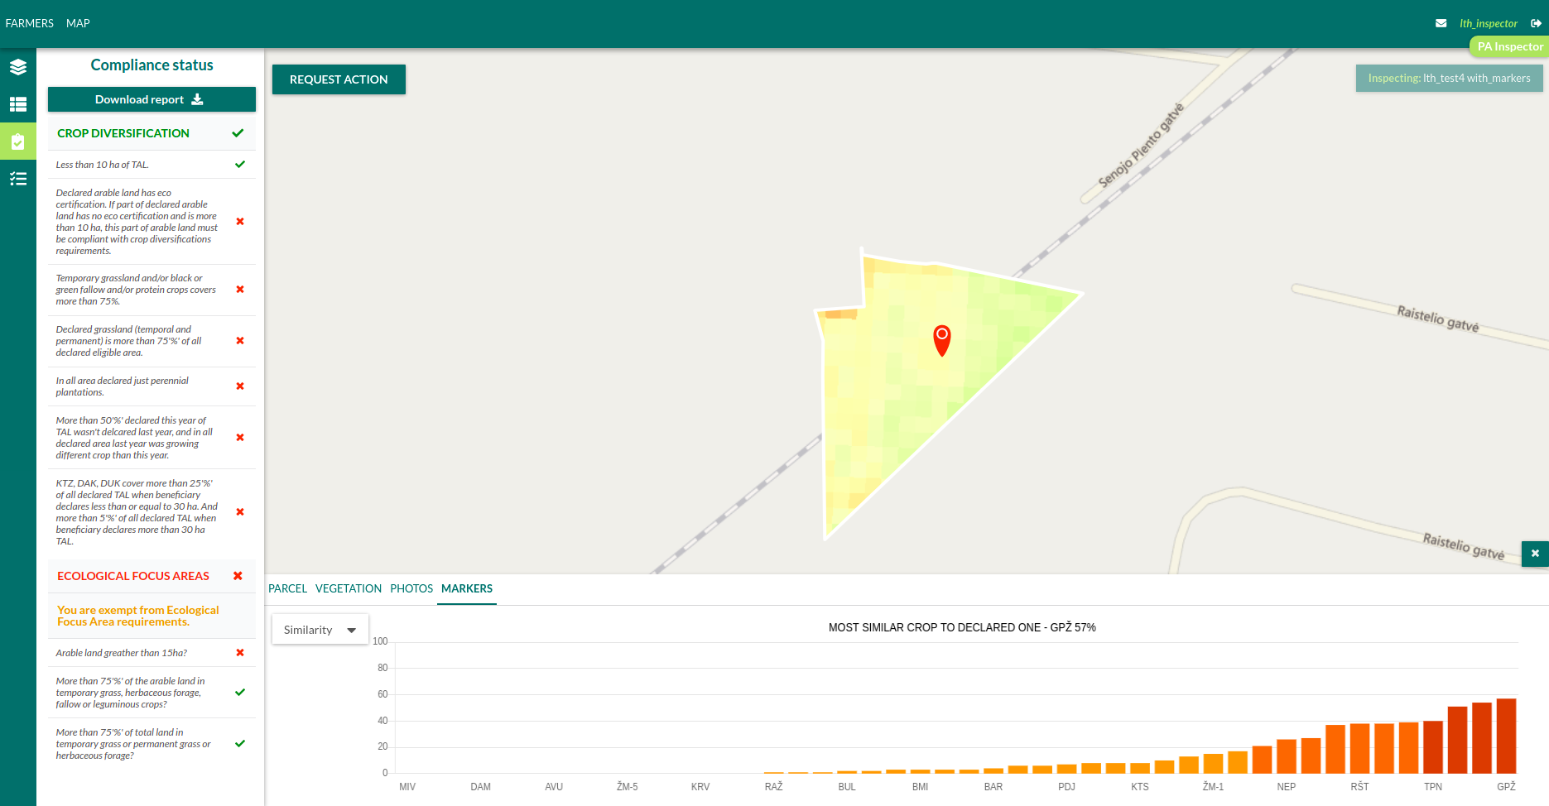
Task: Switch to the PHOTOS tab
Action: point(411,588)
